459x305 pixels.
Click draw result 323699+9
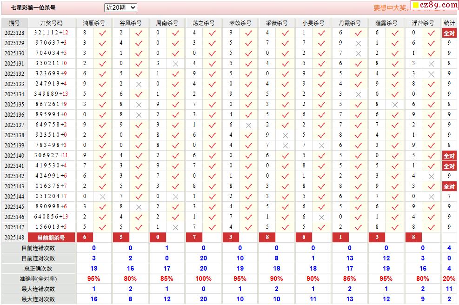pyautogui.click(x=51, y=74)
